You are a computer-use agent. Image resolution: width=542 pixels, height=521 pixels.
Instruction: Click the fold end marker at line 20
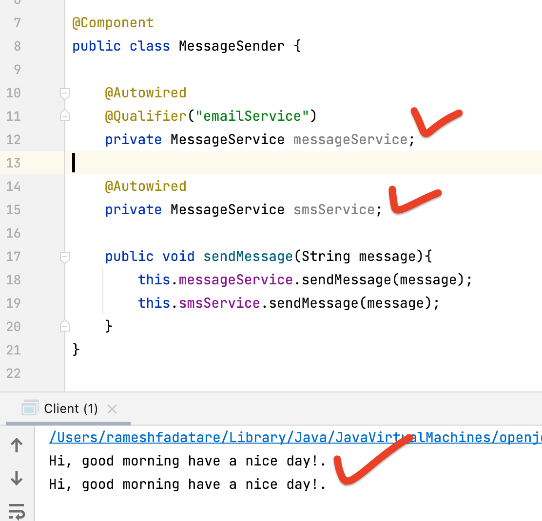tap(65, 326)
